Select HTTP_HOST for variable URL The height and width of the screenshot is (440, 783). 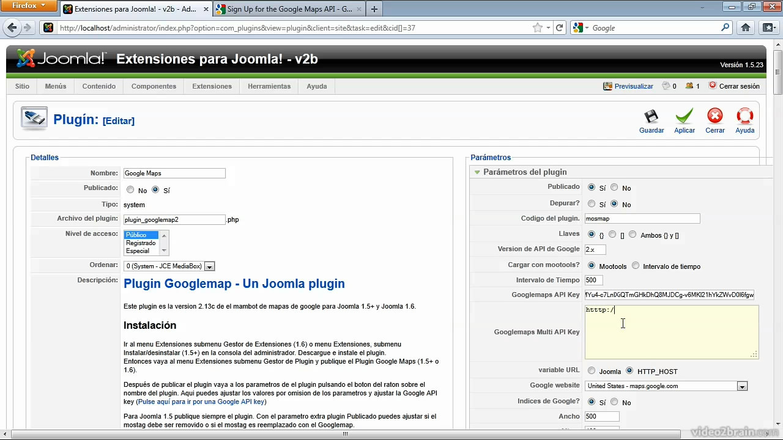(x=629, y=370)
